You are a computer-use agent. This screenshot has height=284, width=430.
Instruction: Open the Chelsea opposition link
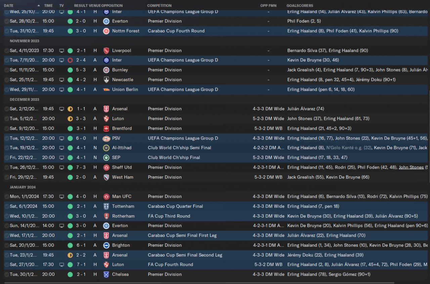click(x=120, y=274)
